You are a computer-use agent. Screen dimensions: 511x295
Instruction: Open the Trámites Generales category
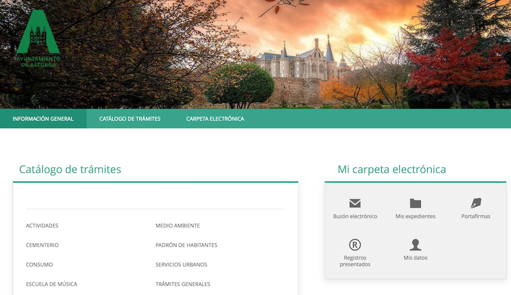point(183,284)
